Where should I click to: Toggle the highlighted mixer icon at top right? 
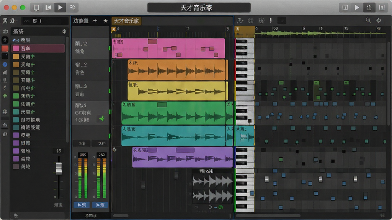[x=369, y=8]
